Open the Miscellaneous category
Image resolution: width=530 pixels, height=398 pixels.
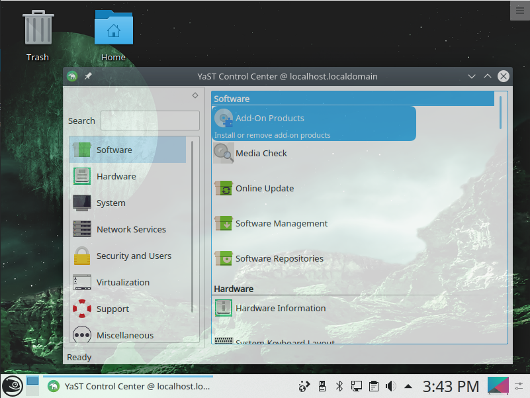coord(124,335)
